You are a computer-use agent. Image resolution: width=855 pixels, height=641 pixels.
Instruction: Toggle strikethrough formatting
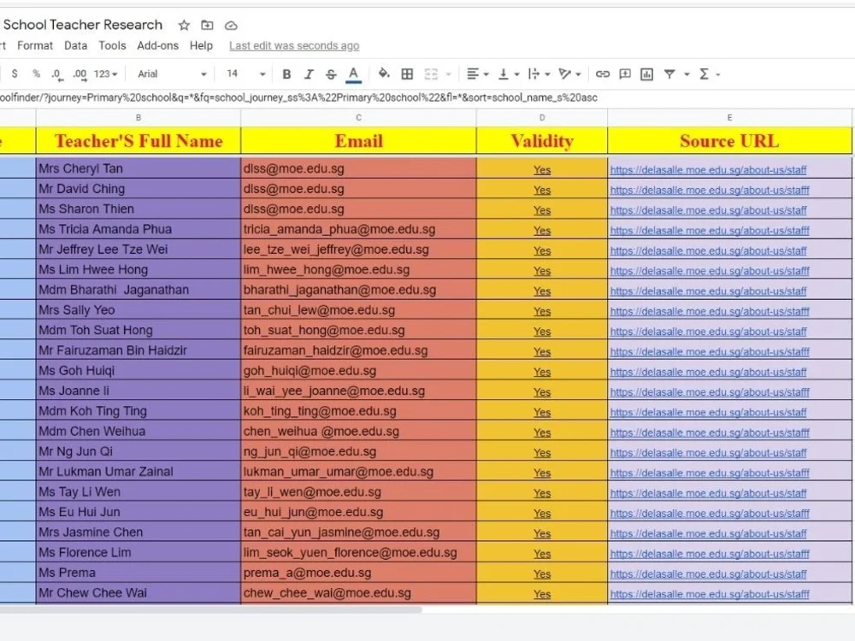330,74
